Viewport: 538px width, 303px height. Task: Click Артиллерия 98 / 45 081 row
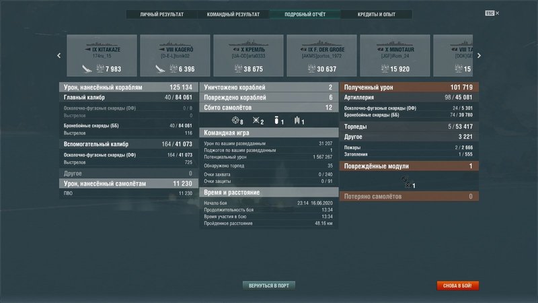tap(409, 97)
